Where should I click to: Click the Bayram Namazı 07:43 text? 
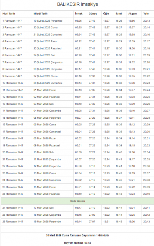(x=78, y=243)
